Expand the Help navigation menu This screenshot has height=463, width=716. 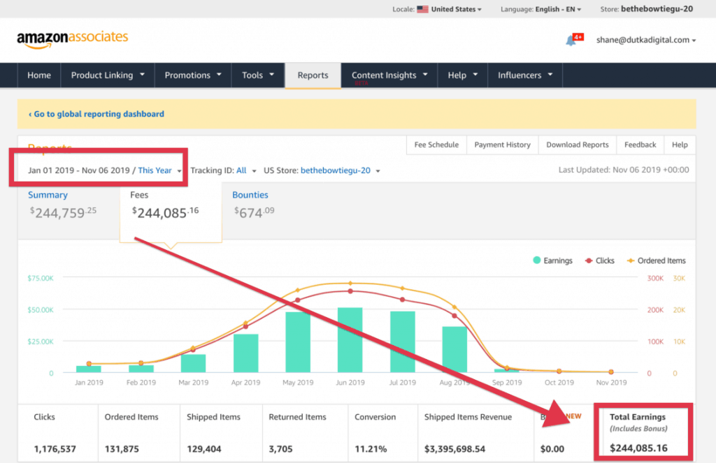(x=463, y=75)
